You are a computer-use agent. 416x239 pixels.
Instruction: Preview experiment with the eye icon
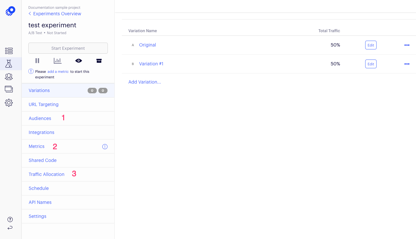click(79, 60)
